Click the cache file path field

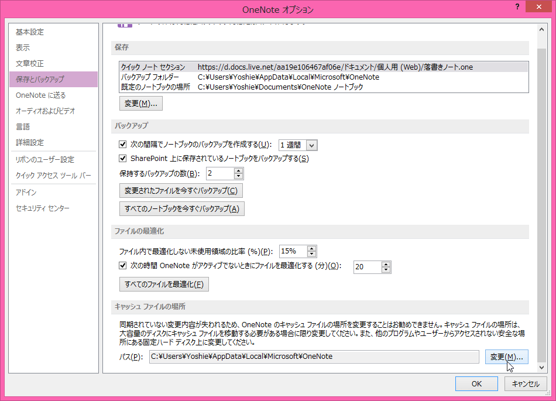314,357
